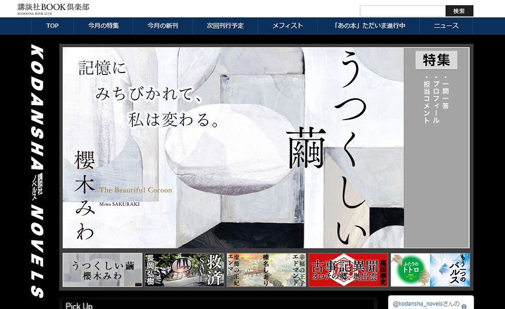Select the 救済 SAVE 長岡弘樹 thumbnail
The height and width of the screenshot is (309, 505).
click(184, 270)
